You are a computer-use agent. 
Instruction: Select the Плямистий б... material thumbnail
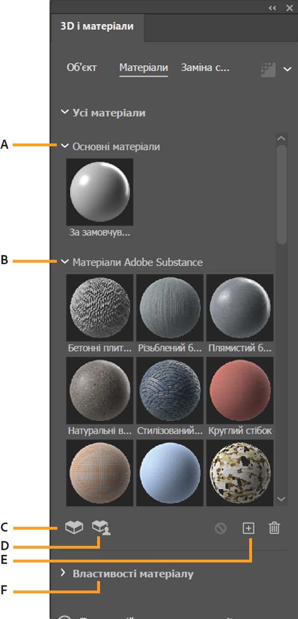click(x=240, y=307)
